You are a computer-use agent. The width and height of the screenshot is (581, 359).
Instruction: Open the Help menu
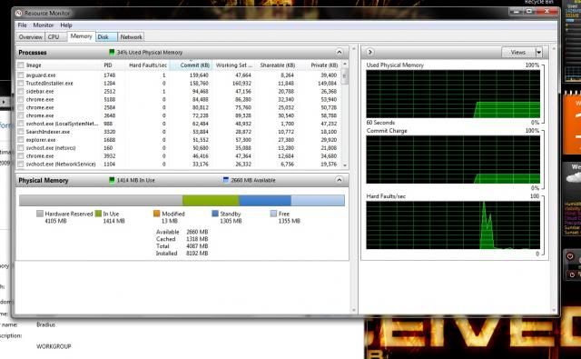(66, 25)
